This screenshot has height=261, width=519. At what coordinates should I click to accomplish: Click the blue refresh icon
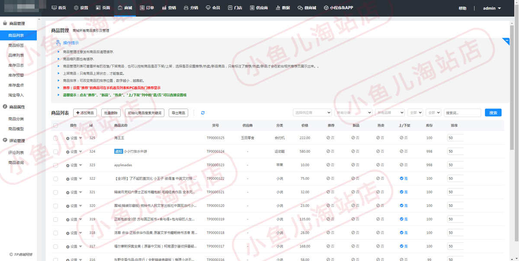pyautogui.click(x=203, y=113)
